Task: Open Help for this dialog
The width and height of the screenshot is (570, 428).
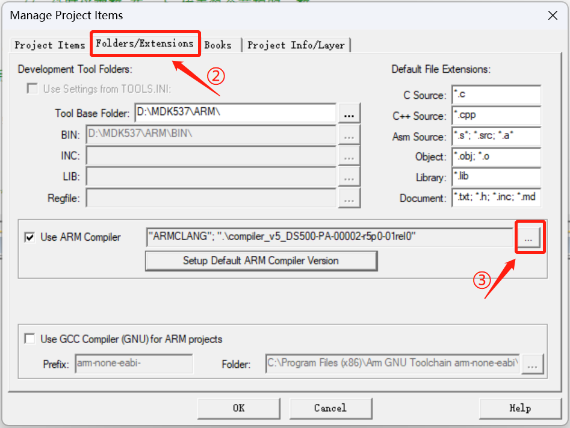Action: [519, 408]
